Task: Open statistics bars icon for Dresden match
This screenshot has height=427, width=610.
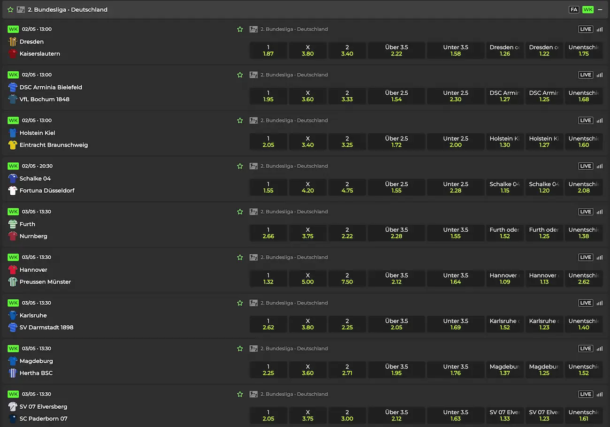Action: click(x=599, y=29)
